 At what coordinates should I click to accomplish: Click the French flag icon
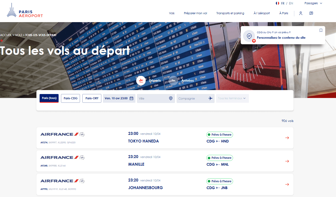(277, 3)
